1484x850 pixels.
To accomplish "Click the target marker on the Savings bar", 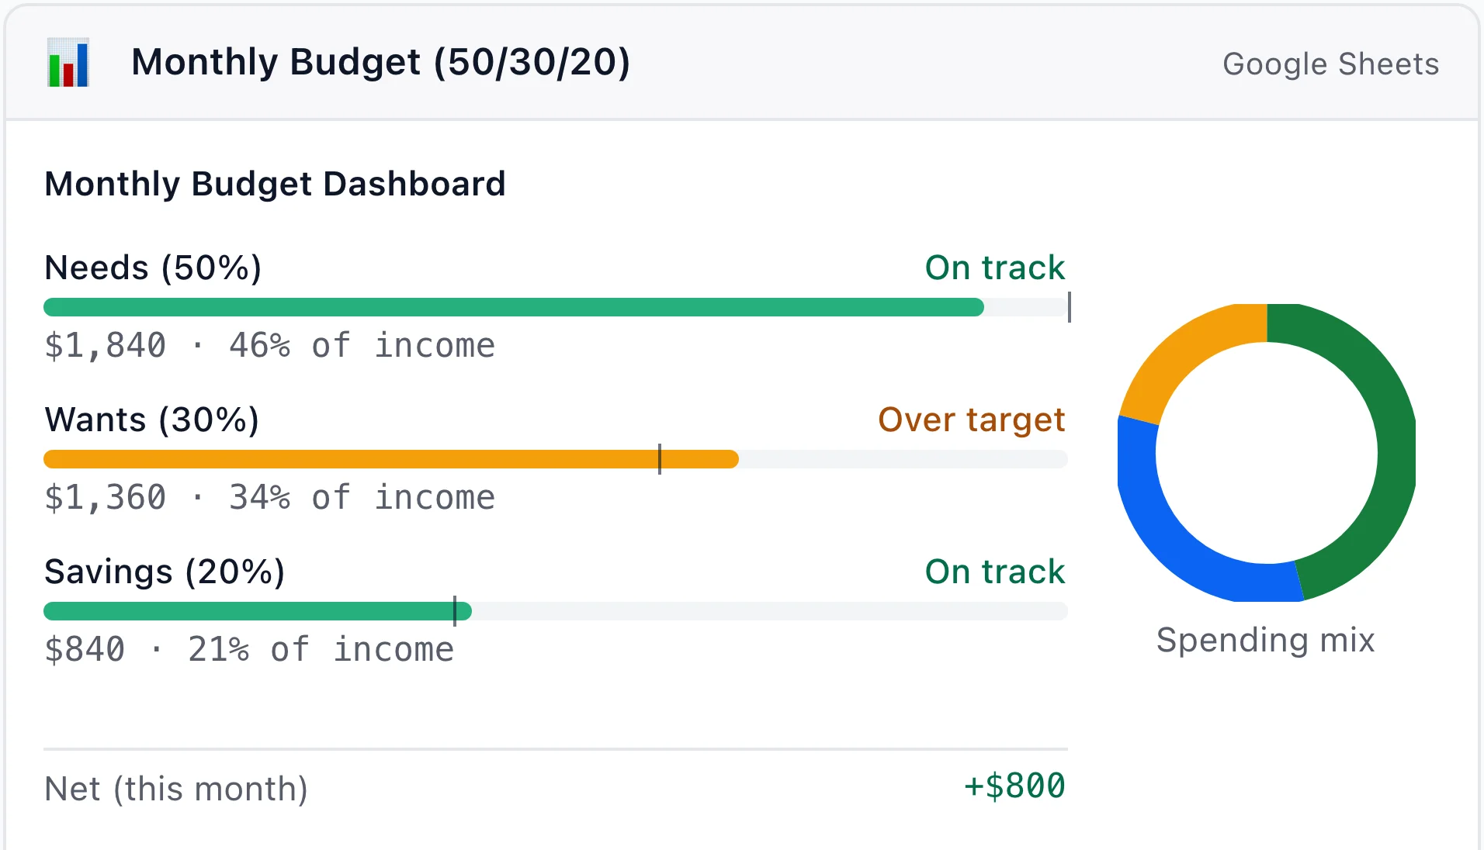I will (455, 611).
